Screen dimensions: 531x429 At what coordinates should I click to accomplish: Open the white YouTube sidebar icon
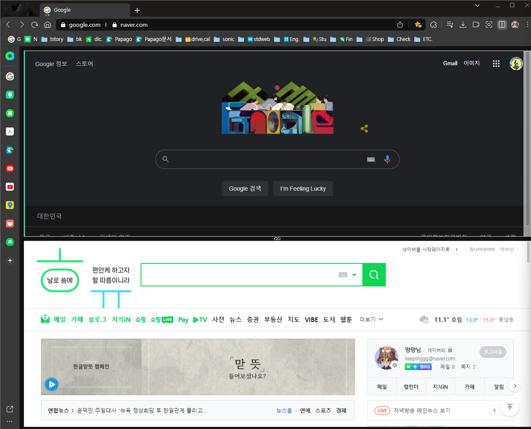(x=10, y=187)
